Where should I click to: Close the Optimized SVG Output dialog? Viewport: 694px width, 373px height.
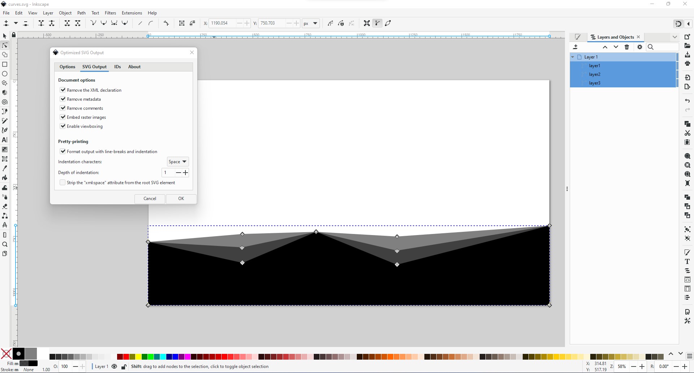tap(192, 52)
